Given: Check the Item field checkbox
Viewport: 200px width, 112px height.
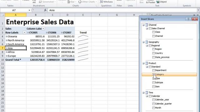Looking at the screenshot, I should pyautogui.click(x=153, y=86).
